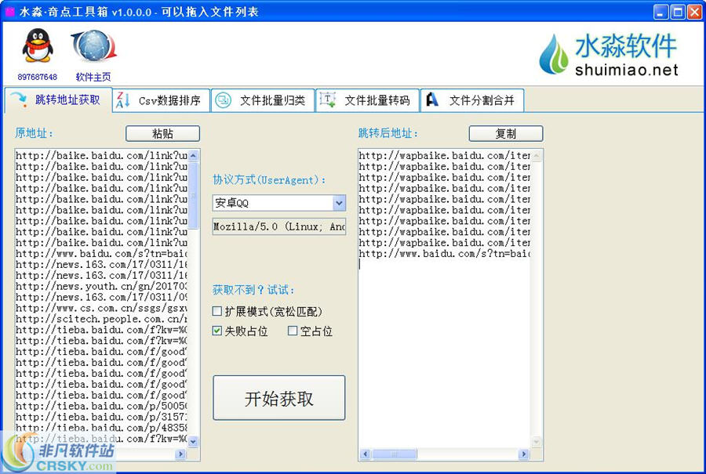Select www.baidu.com/s?tn line in result list
Screen dimensions: 706x474
pyautogui.click(x=445, y=254)
